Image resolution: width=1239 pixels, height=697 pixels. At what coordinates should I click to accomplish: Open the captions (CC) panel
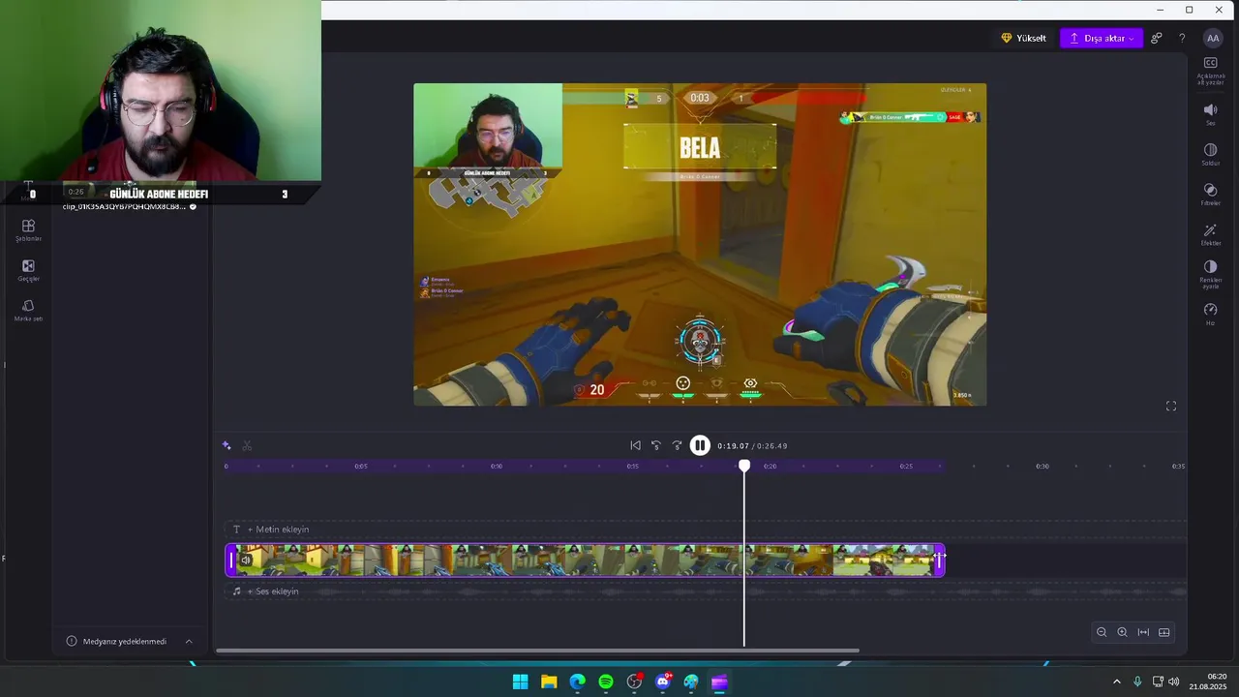1210,70
